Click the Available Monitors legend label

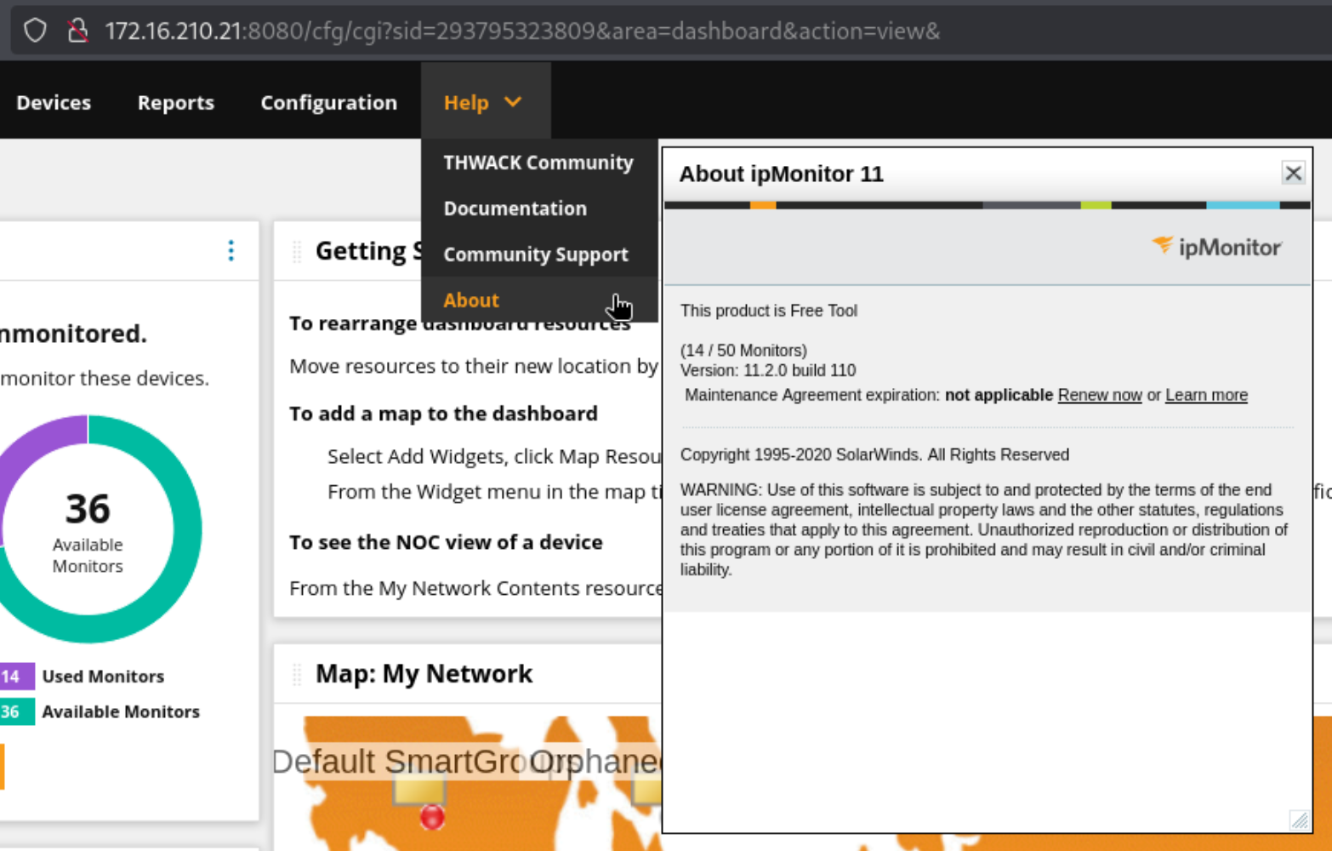click(x=121, y=711)
